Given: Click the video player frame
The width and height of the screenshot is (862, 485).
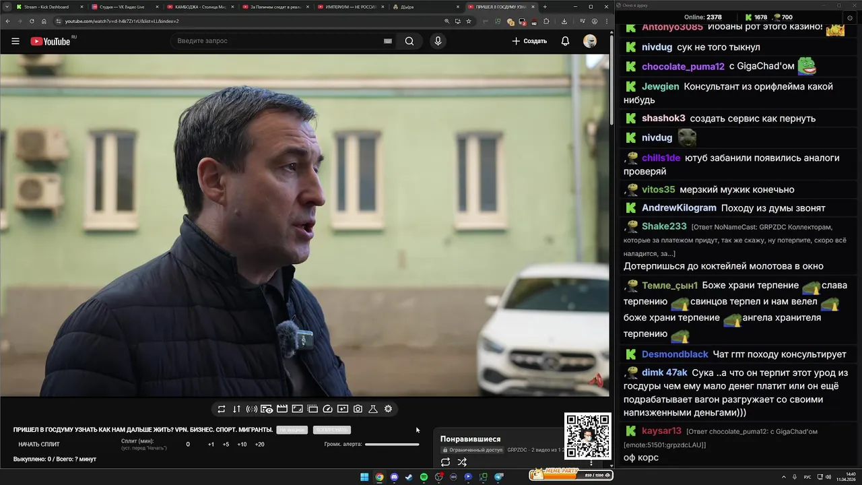Looking at the screenshot, I should pyautogui.click(x=304, y=225).
